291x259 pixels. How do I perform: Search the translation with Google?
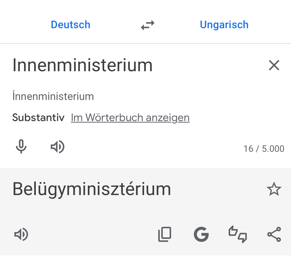point(201,234)
